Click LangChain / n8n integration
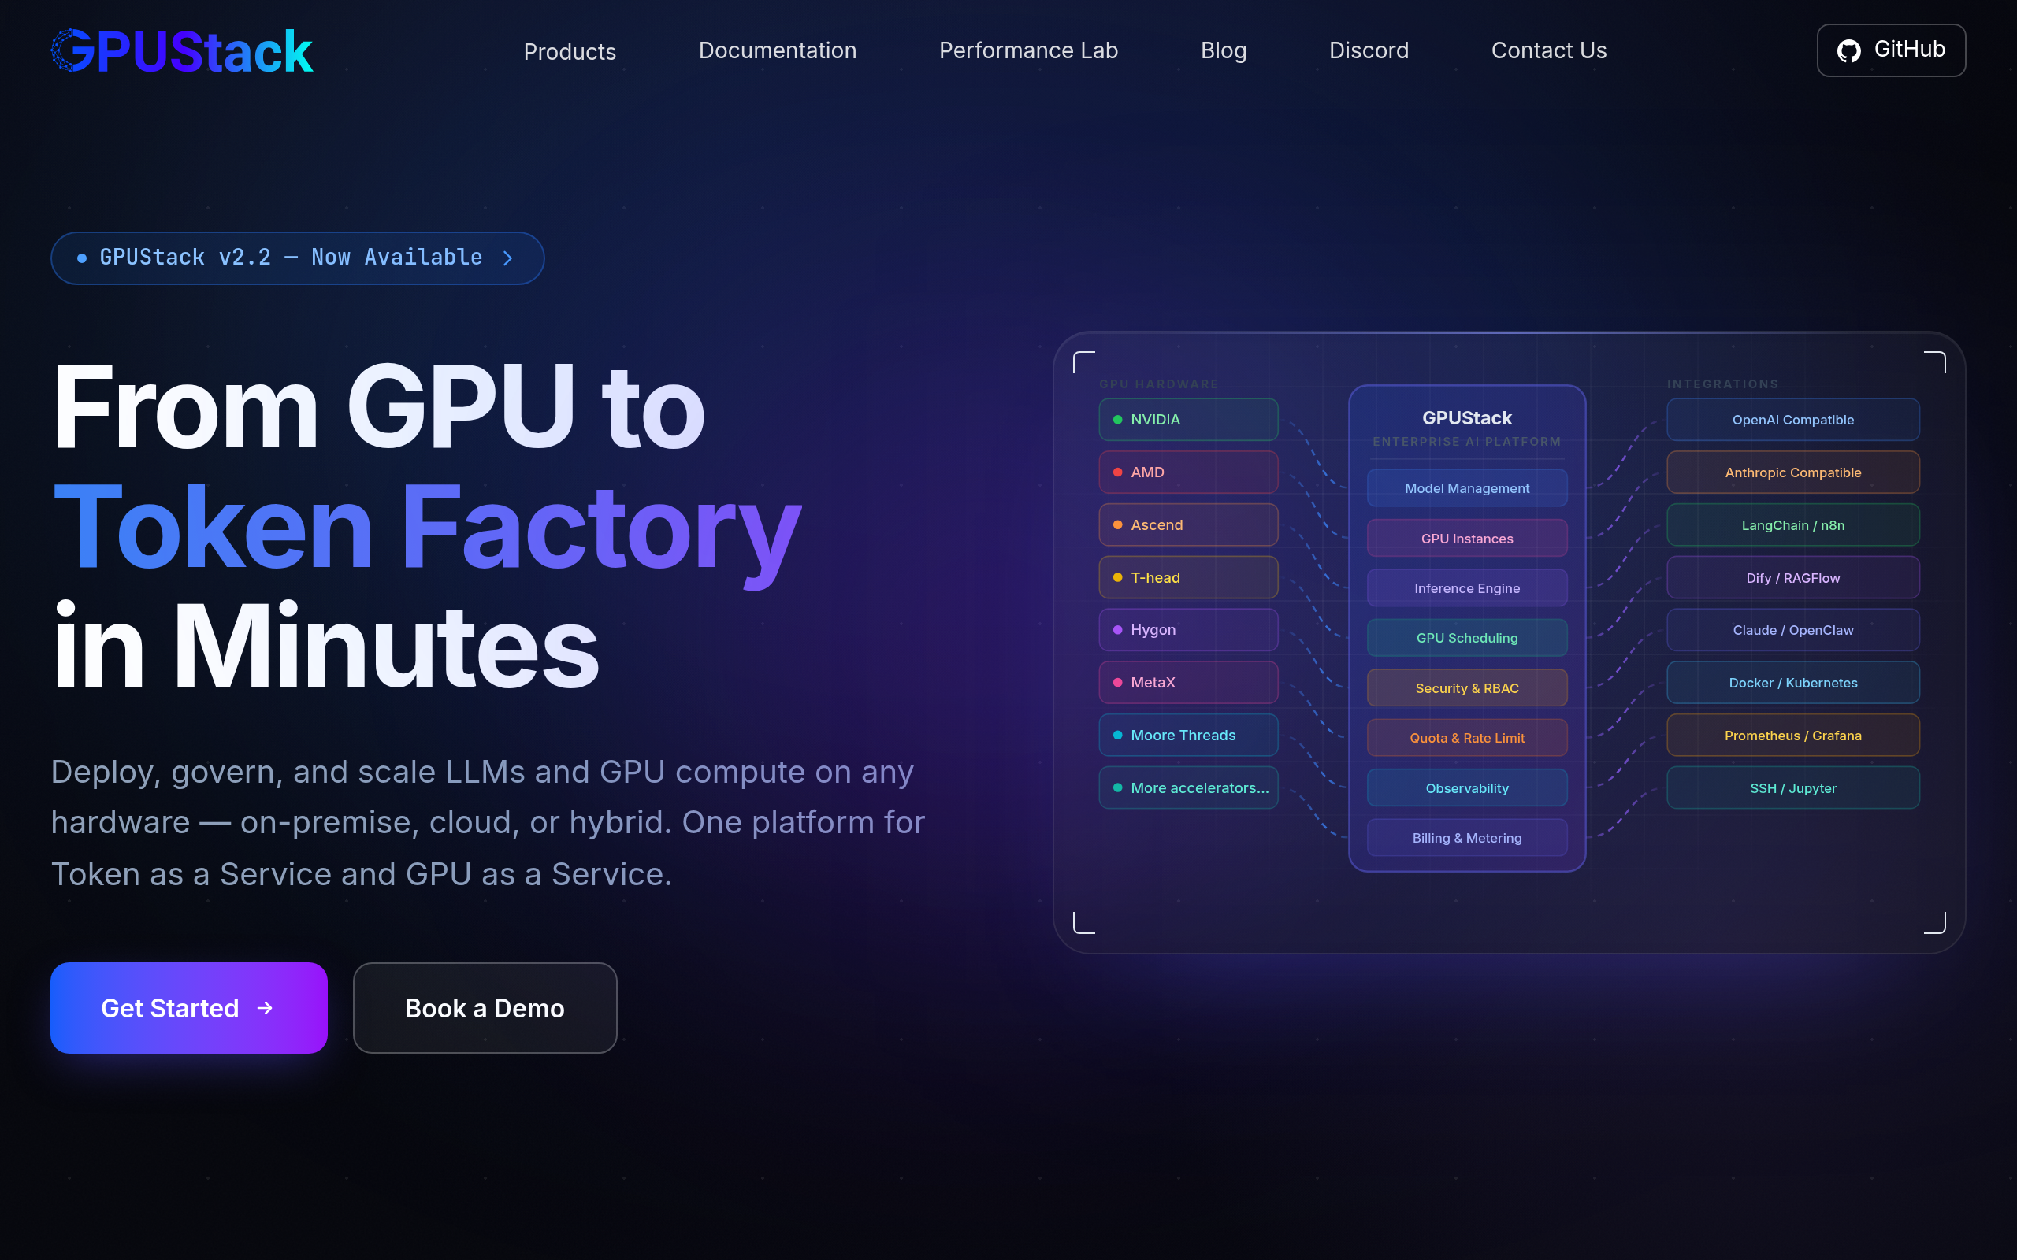 (1792, 524)
